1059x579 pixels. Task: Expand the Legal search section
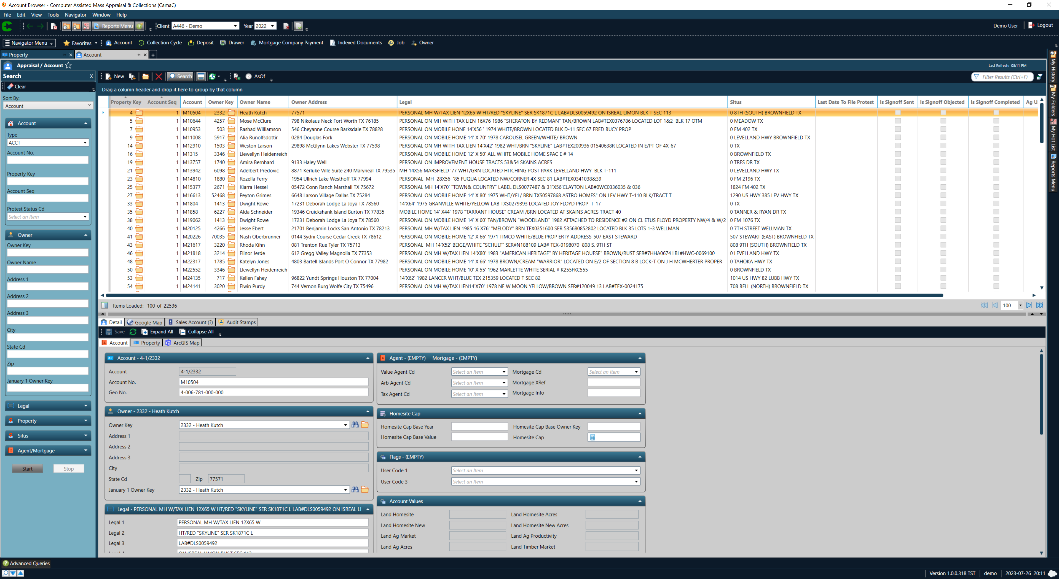tap(48, 406)
